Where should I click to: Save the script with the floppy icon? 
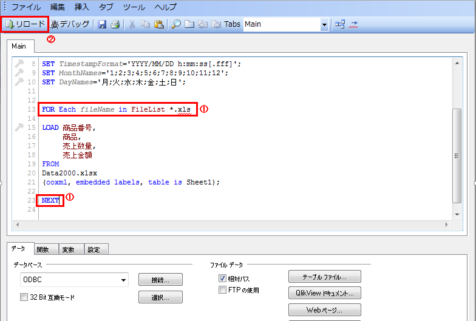pos(102,24)
